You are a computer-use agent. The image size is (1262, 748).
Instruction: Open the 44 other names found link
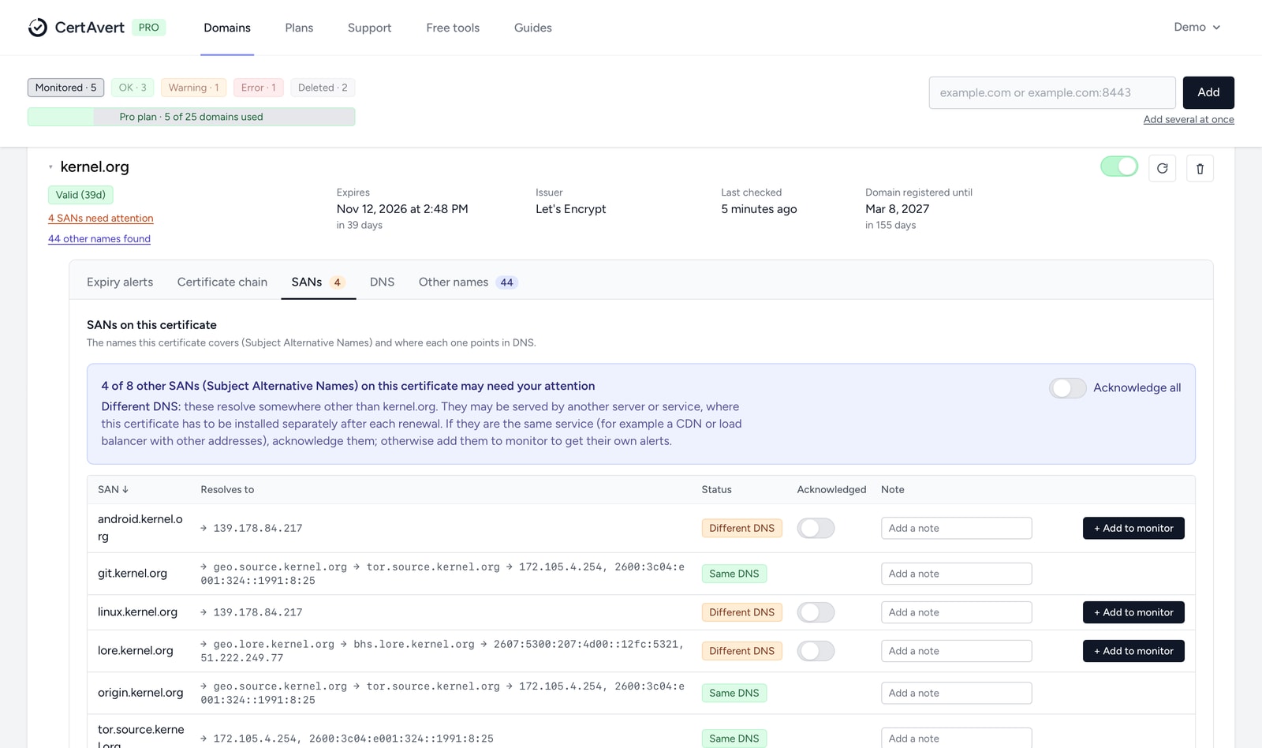pyautogui.click(x=99, y=239)
